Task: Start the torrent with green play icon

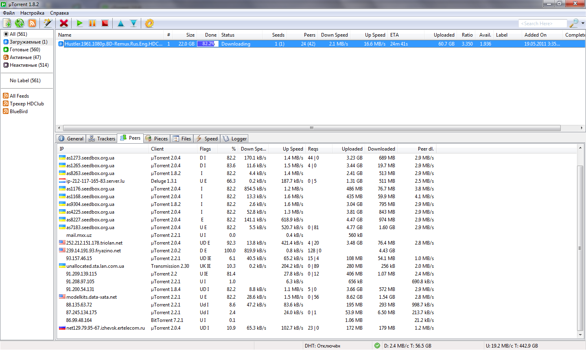Action: [80, 23]
